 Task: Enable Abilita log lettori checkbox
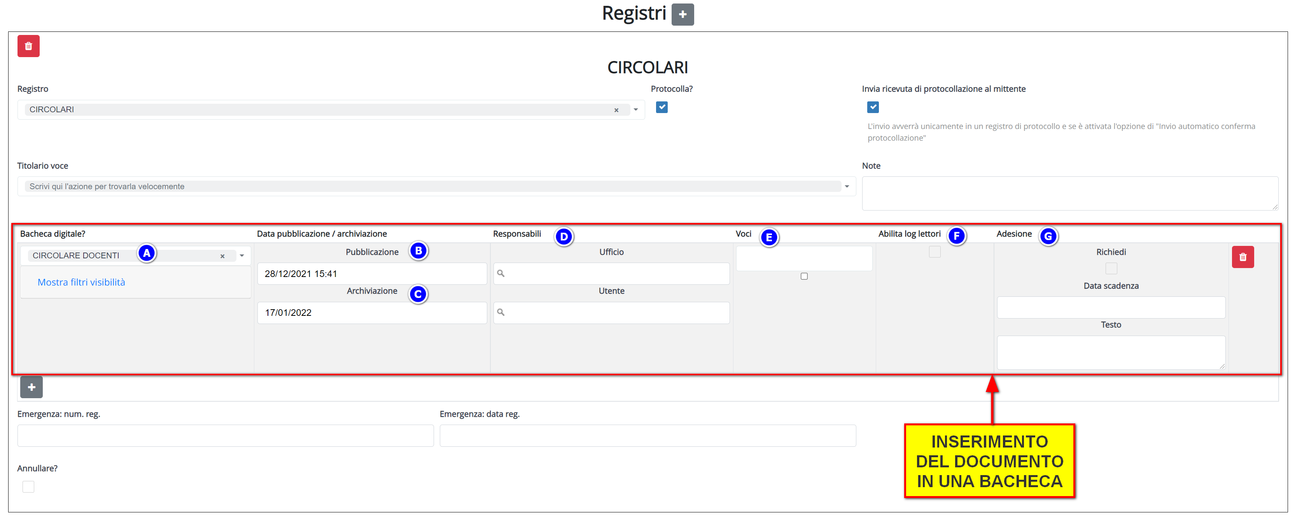(x=934, y=252)
